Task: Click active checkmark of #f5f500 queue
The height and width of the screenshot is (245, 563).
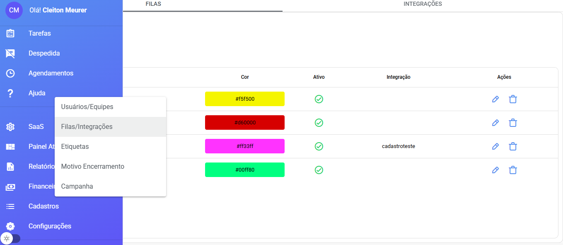Action: [x=319, y=99]
